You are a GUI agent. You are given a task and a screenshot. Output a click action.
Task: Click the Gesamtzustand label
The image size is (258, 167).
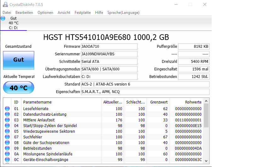pos(18,47)
